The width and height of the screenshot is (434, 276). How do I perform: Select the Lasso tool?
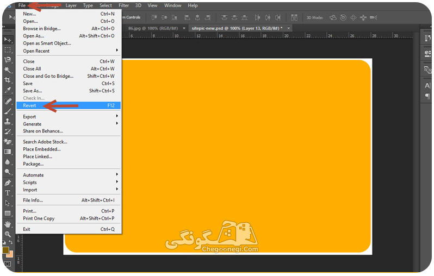[8, 60]
